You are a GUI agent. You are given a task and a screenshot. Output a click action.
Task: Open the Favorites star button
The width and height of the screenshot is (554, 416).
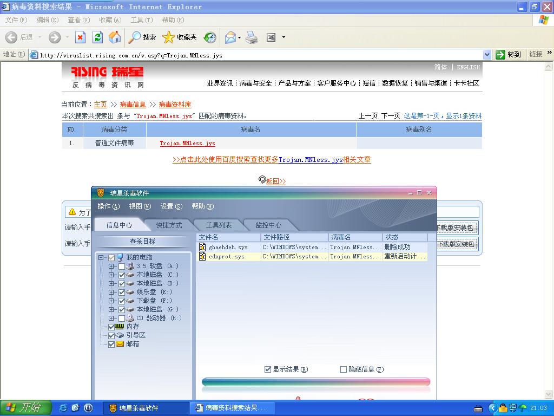pos(180,37)
